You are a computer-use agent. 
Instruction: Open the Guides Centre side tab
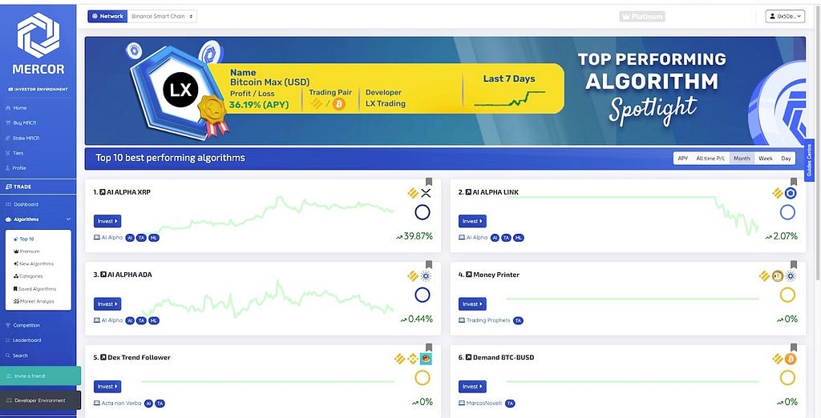click(810, 160)
